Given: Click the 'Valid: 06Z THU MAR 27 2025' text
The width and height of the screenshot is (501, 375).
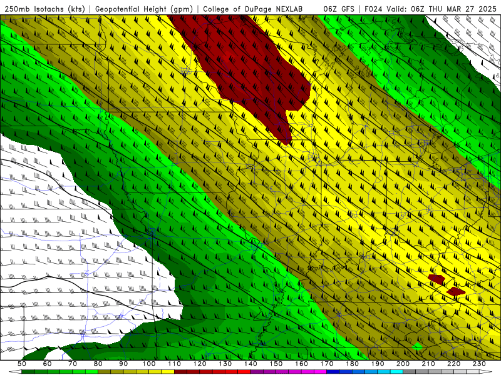Looking at the screenshot, I should pyautogui.click(x=442, y=9).
